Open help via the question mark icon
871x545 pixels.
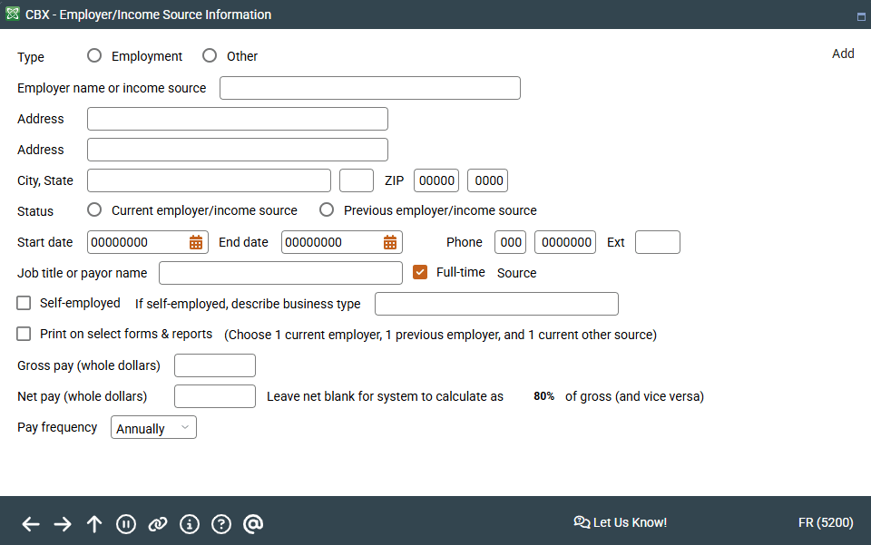click(x=220, y=523)
